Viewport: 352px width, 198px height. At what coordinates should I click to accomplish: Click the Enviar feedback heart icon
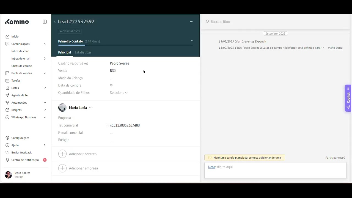(x=7, y=152)
